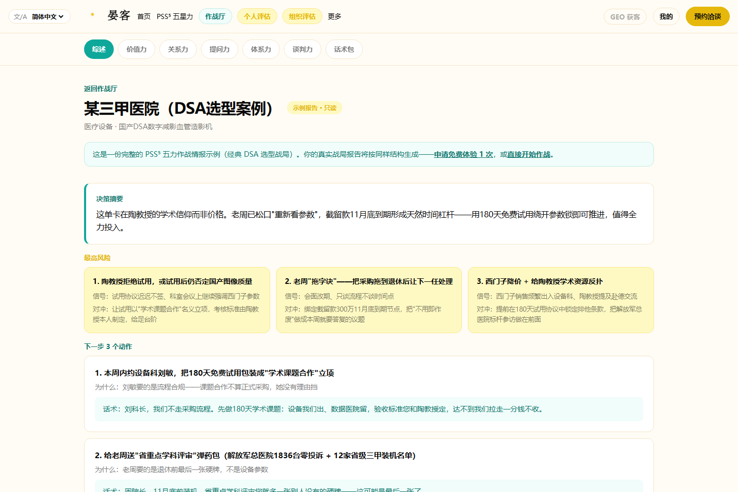The width and height of the screenshot is (738, 492).
Task: Go to 首页 in navigation
Action: (144, 16)
